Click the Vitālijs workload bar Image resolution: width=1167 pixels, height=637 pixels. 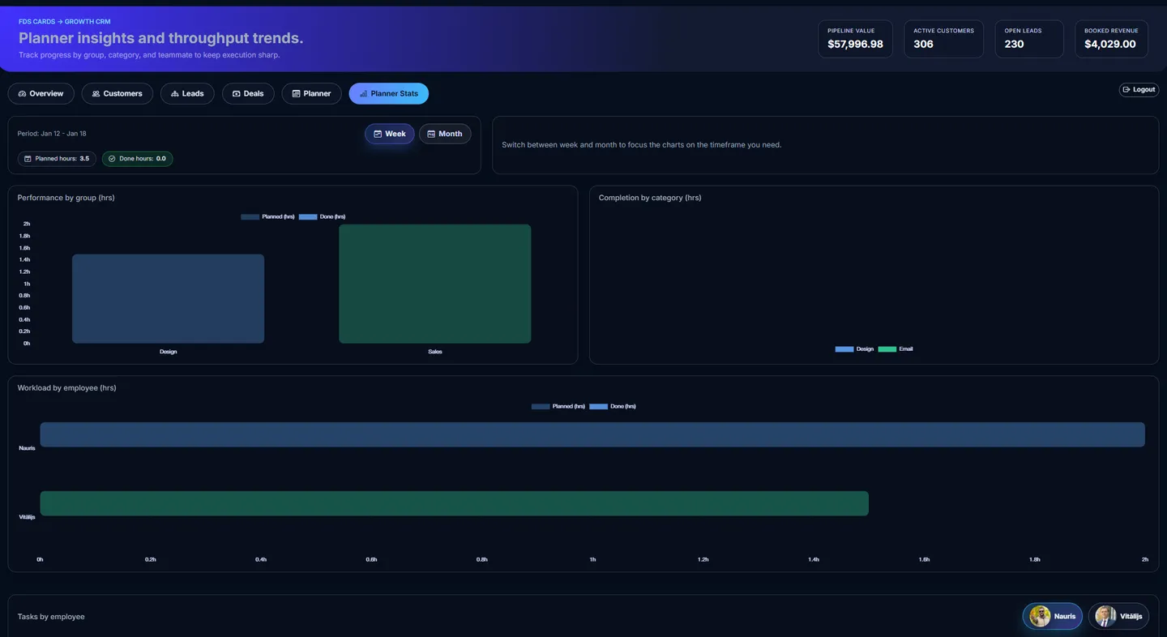tap(454, 503)
